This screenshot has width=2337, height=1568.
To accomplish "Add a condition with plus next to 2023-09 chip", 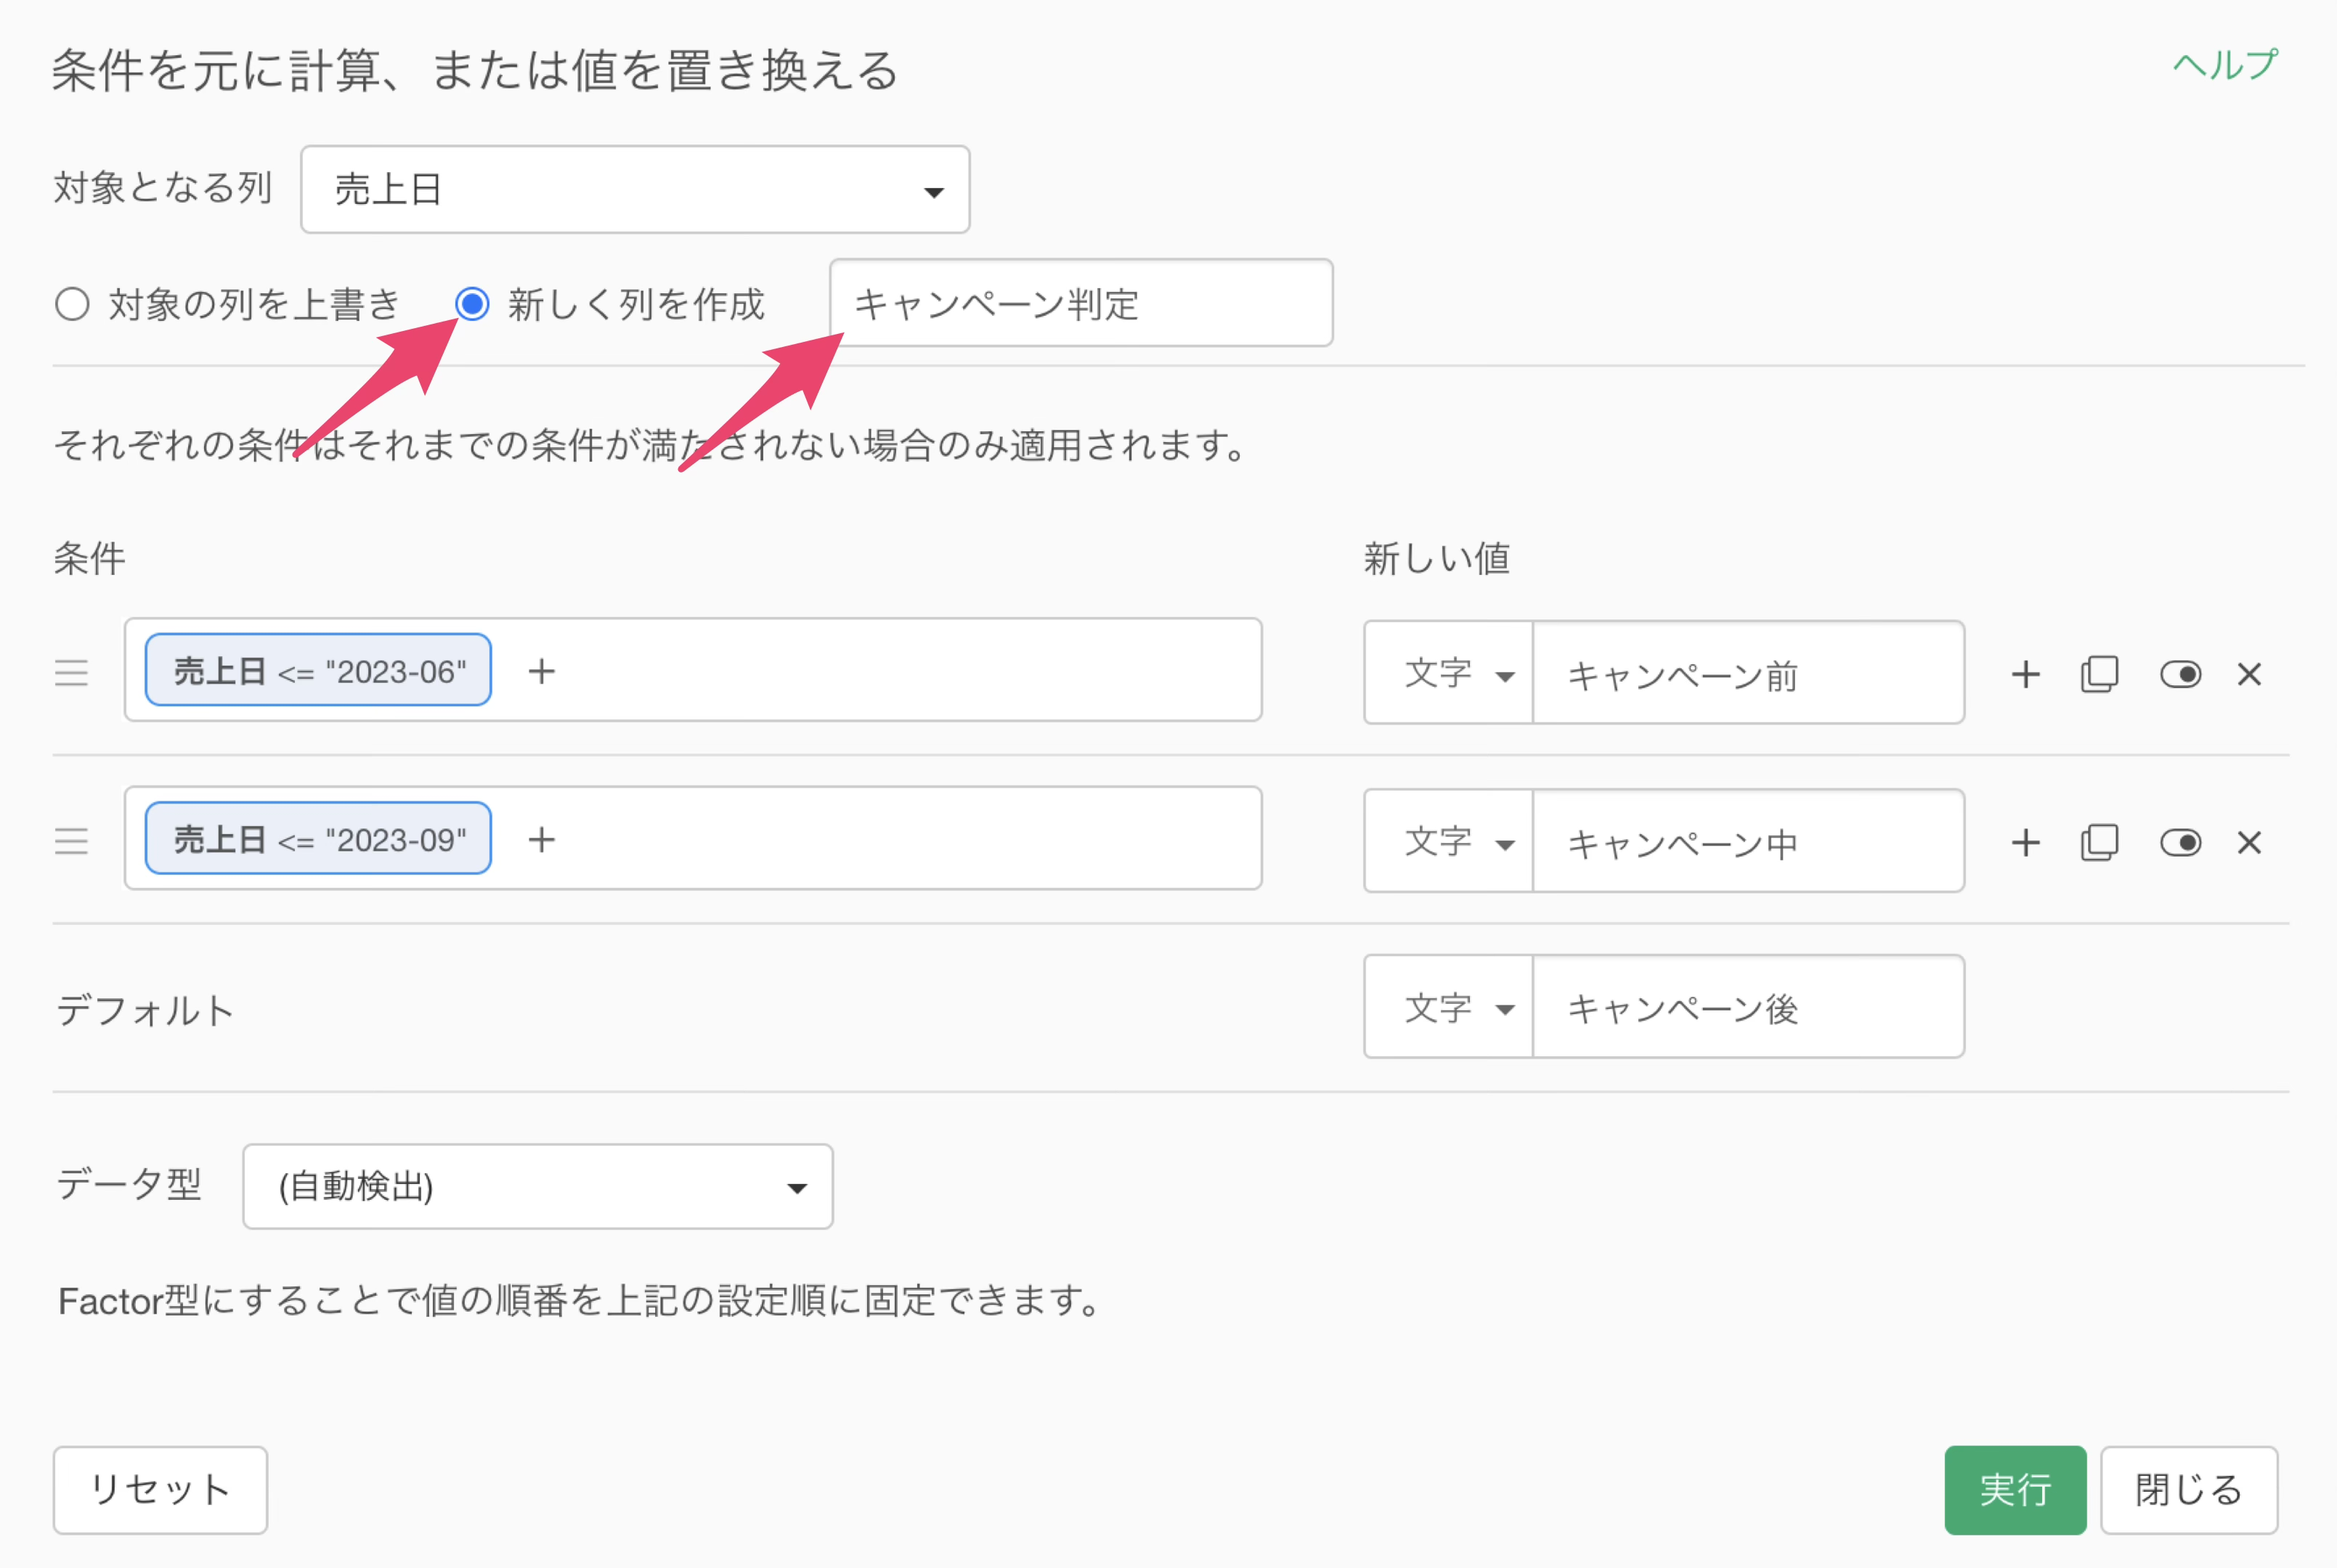I will [541, 839].
